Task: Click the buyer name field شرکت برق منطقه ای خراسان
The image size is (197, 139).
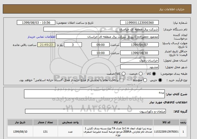Action: 101,29
